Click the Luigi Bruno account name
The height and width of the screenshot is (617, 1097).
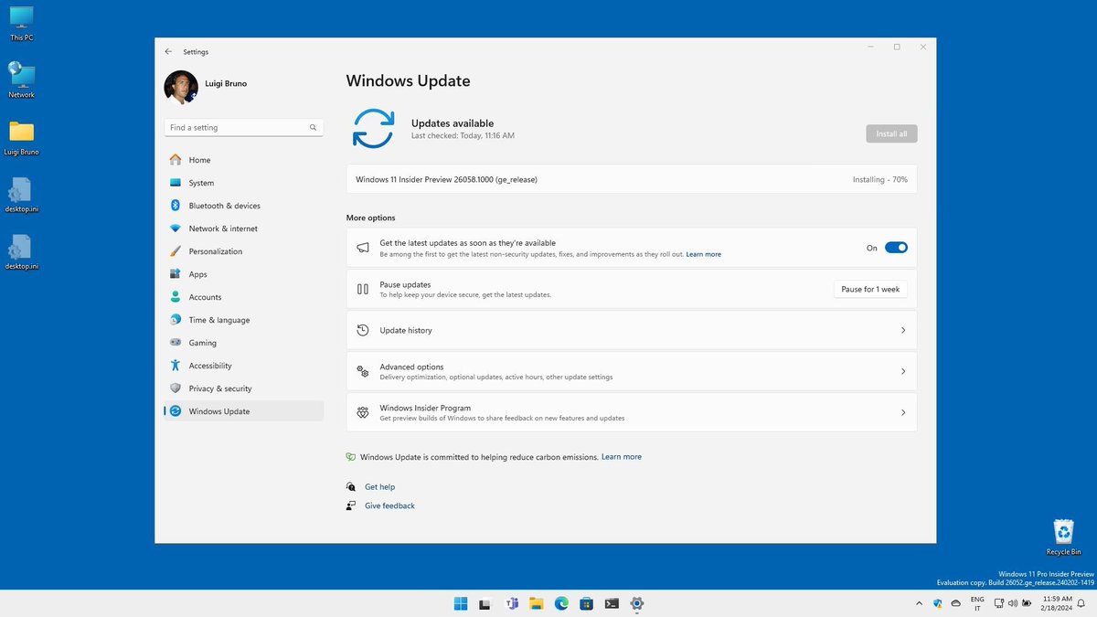226,83
